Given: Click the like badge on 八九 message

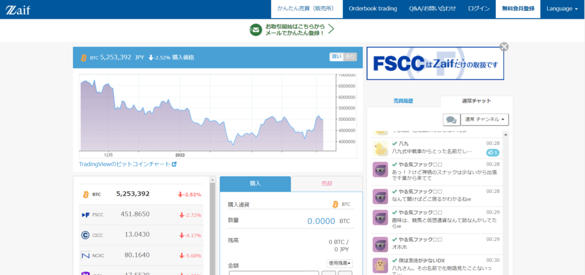Looking at the screenshot, I should tap(493, 152).
